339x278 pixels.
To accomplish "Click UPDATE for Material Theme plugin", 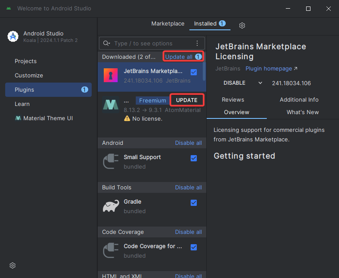I will tap(186, 100).
